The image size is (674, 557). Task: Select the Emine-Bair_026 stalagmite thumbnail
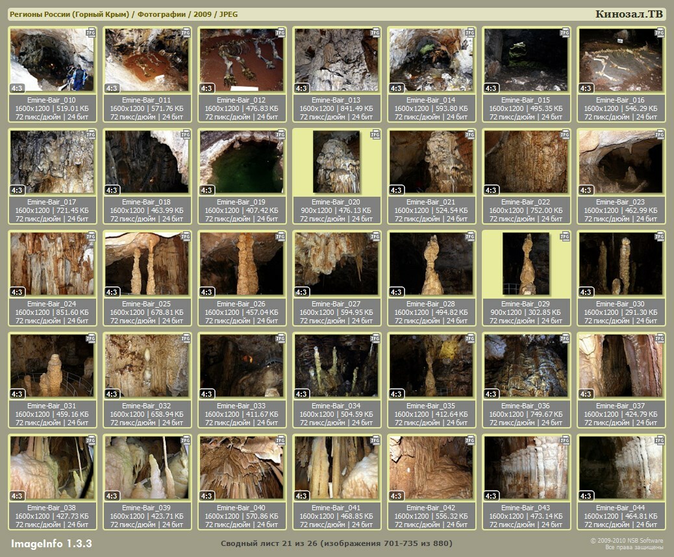[242, 264]
